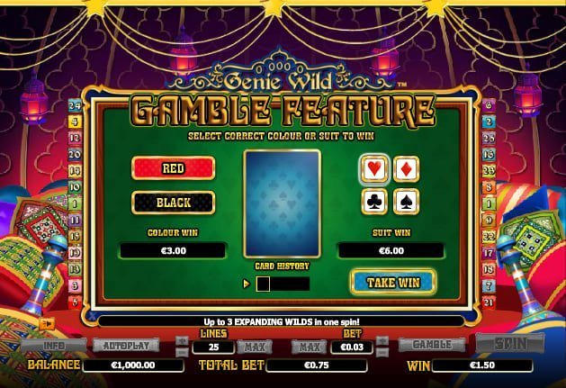Choose the BLACK colour option

click(x=174, y=203)
